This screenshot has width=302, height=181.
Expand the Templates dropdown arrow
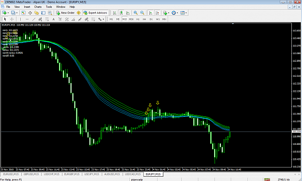tap(186, 13)
